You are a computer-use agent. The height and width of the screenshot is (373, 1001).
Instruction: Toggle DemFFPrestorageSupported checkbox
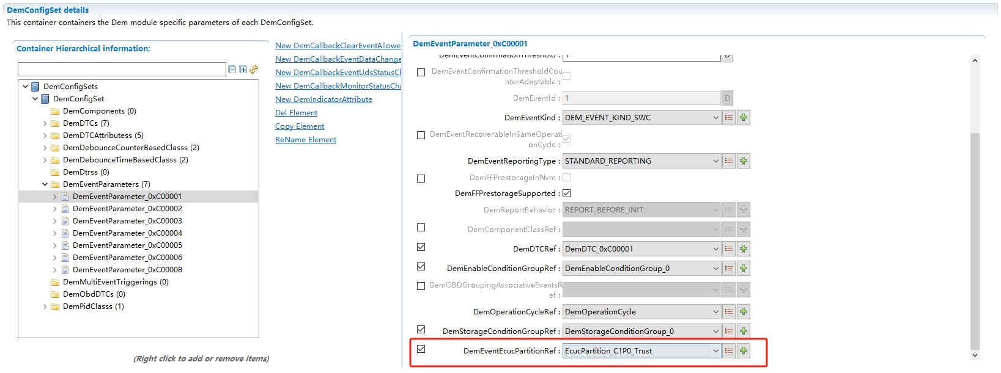(567, 194)
